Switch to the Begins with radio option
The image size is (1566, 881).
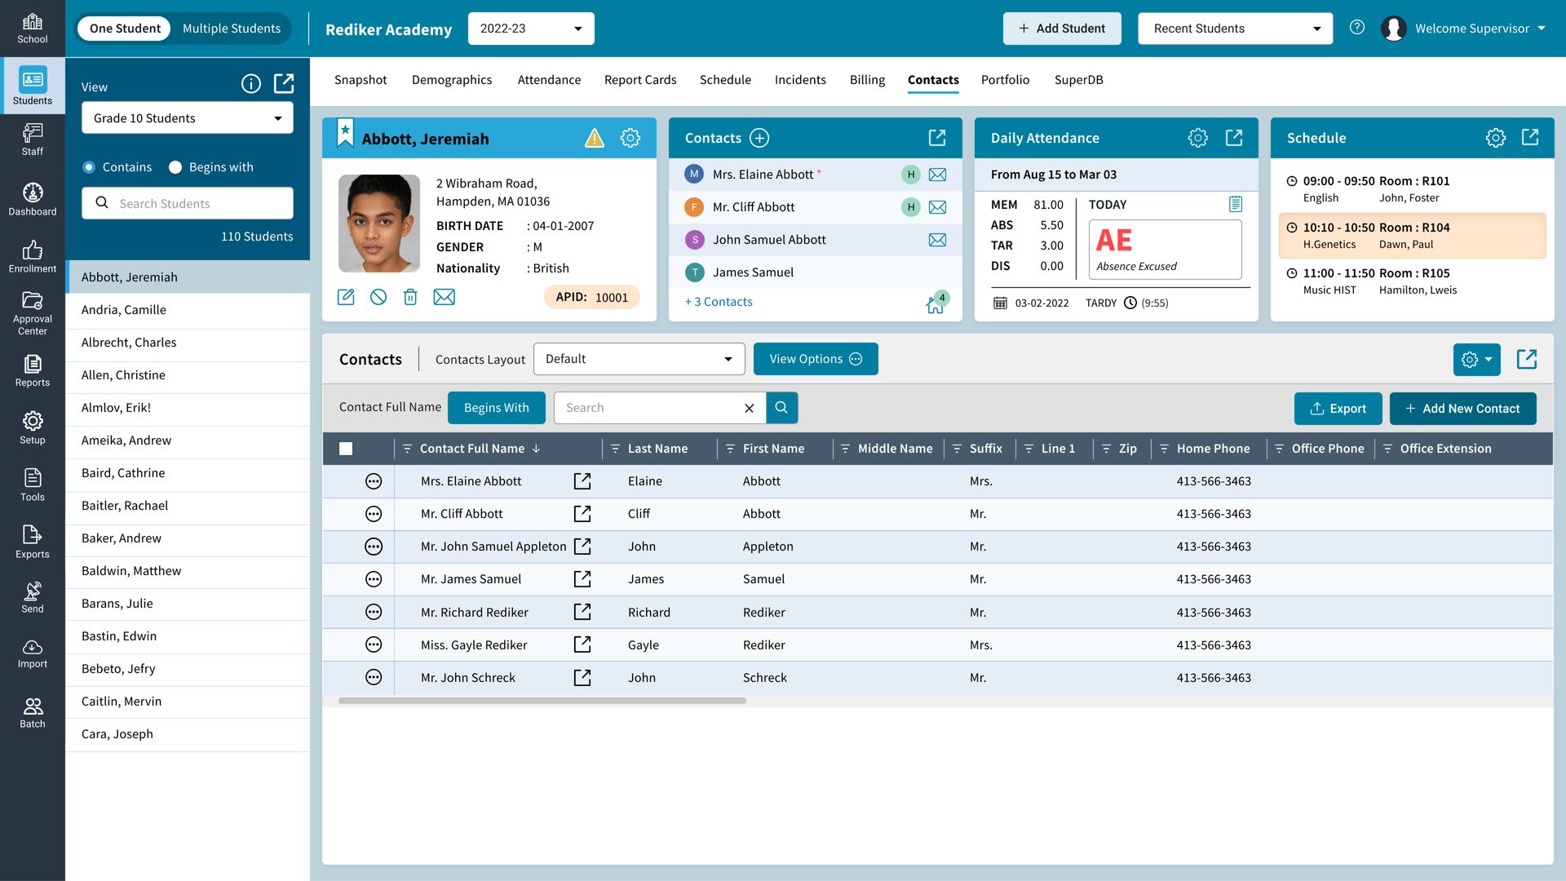[175, 167]
